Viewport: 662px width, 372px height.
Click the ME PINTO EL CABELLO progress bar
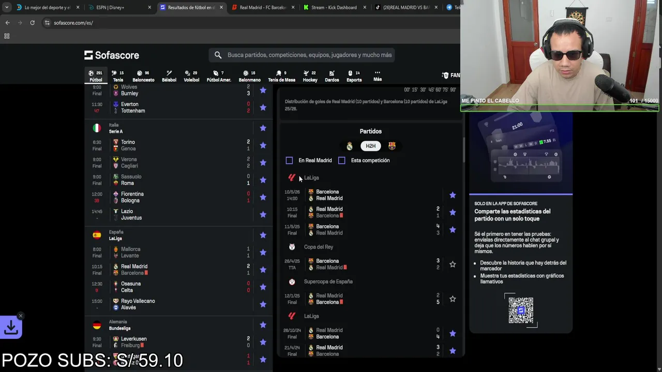[560, 109]
